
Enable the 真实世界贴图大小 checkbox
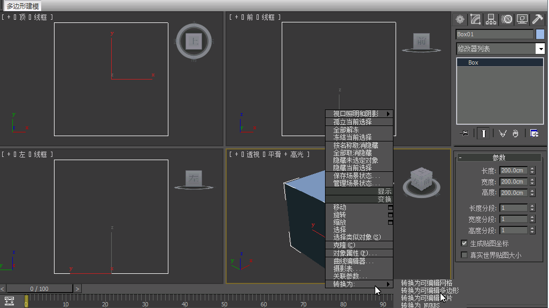tap(464, 255)
